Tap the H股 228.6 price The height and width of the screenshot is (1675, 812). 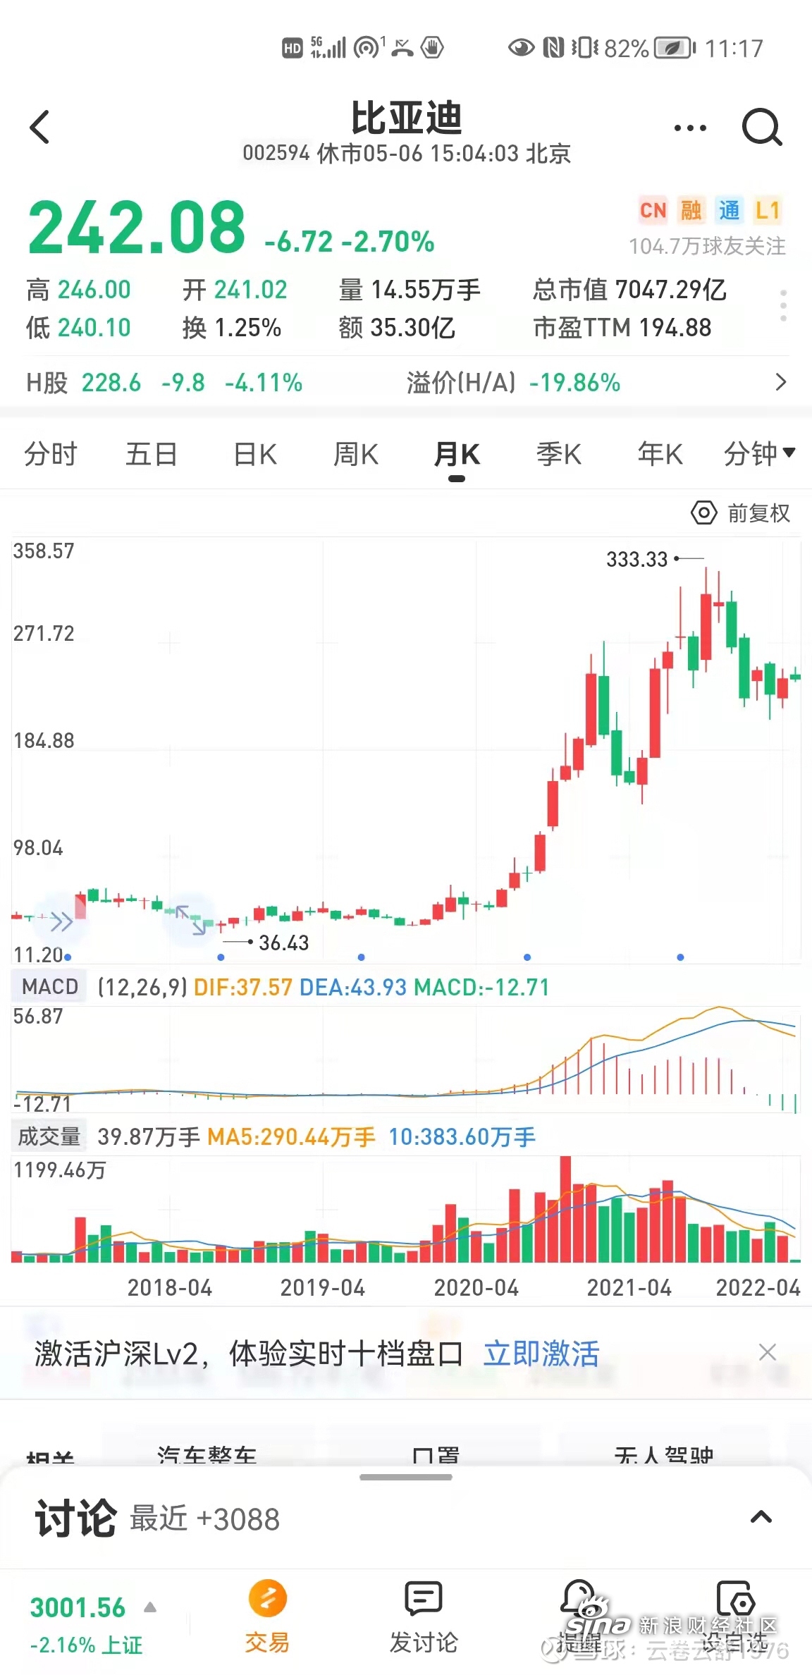pos(111,383)
